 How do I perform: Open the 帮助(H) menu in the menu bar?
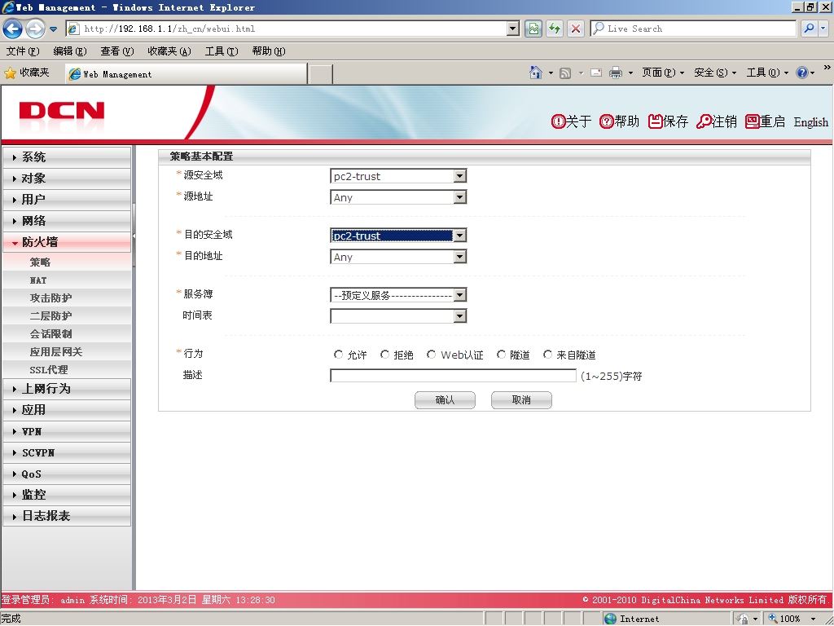pos(269,51)
